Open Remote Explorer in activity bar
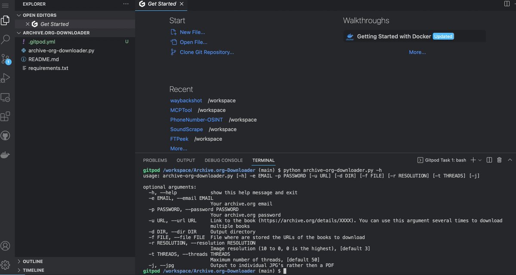This screenshot has height=275, width=516. (x=6, y=97)
